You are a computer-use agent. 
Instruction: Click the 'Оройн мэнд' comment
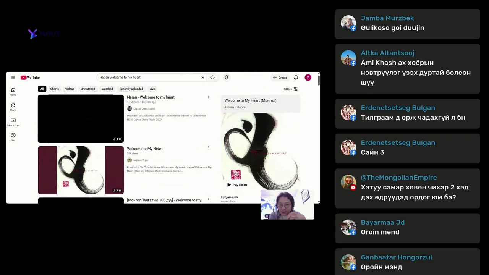[382, 267]
